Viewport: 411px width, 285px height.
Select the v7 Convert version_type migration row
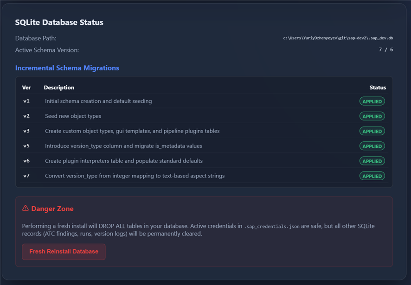pyautogui.click(x=204, y=176)
